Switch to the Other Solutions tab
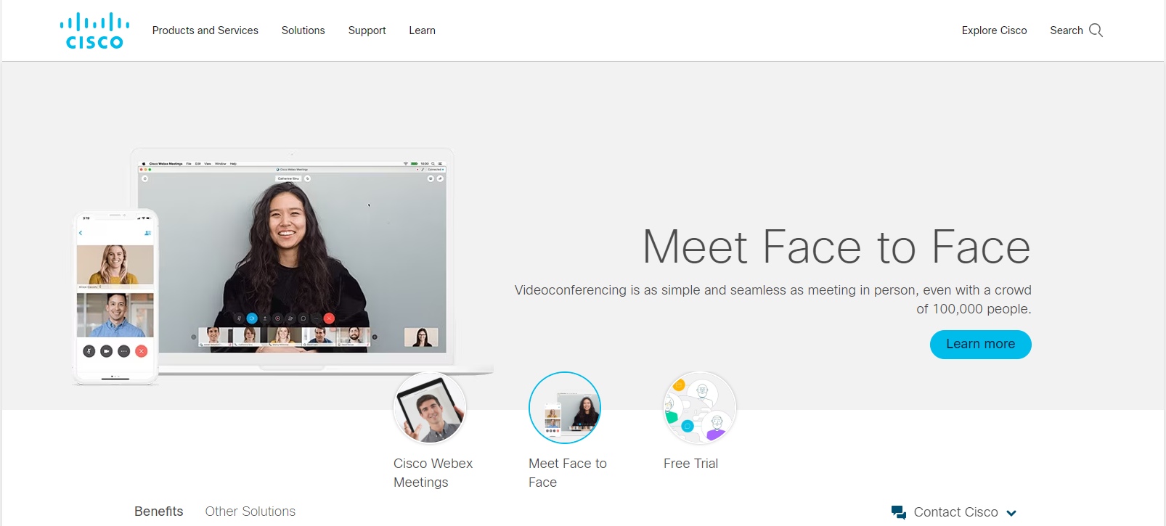Viewport: 1166px width, 526px height. coord(250,511)
